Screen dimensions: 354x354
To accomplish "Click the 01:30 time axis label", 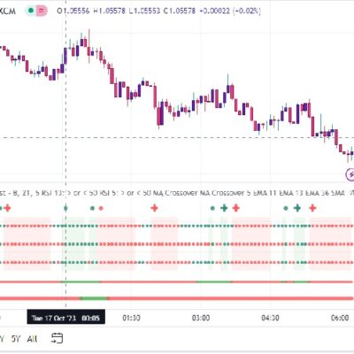I will [x=131, y=318].
